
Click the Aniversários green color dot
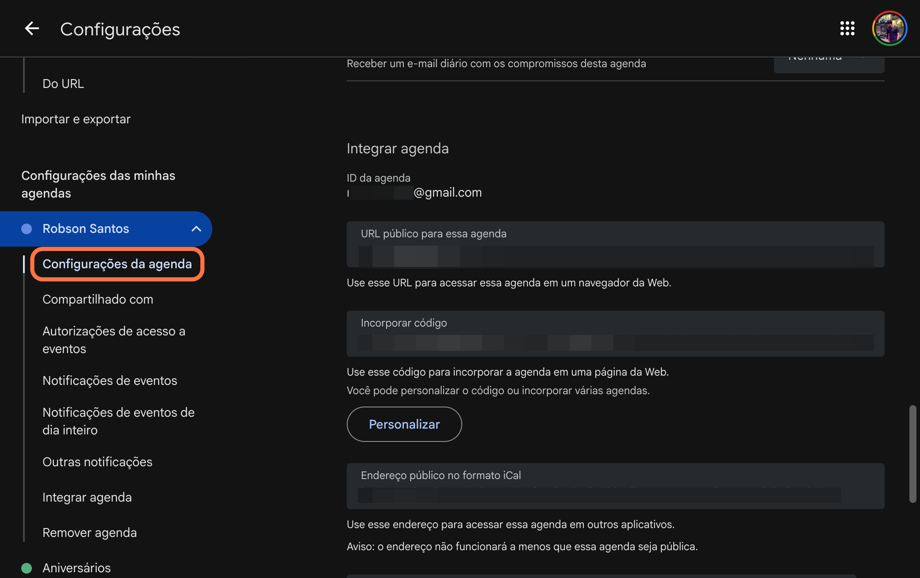[27, 568]
